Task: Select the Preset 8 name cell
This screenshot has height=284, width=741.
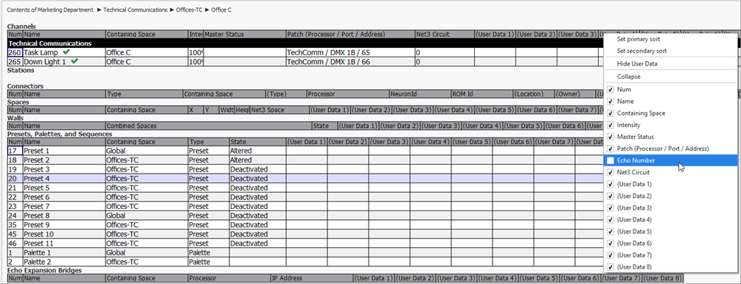Action: pos(64,216)
